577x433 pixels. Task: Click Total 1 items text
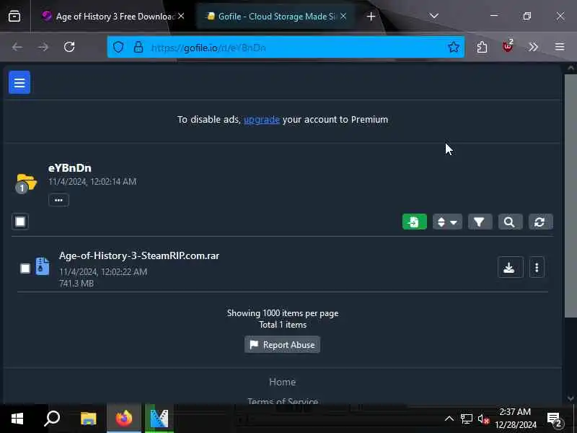click(x=283, y=325)
